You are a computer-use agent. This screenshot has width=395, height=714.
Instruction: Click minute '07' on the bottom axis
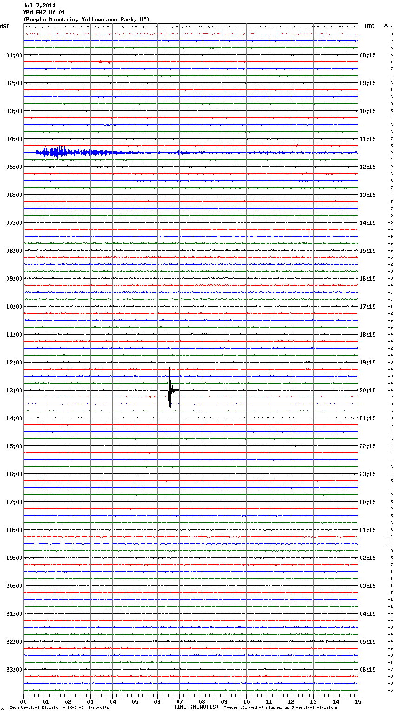point(180,702)
